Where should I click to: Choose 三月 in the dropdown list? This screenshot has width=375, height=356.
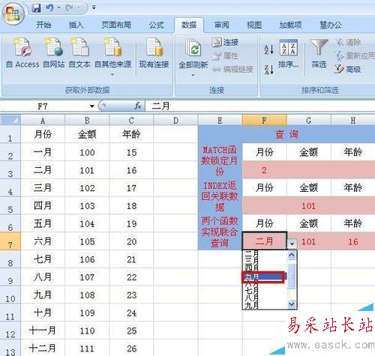pos(265,260)
